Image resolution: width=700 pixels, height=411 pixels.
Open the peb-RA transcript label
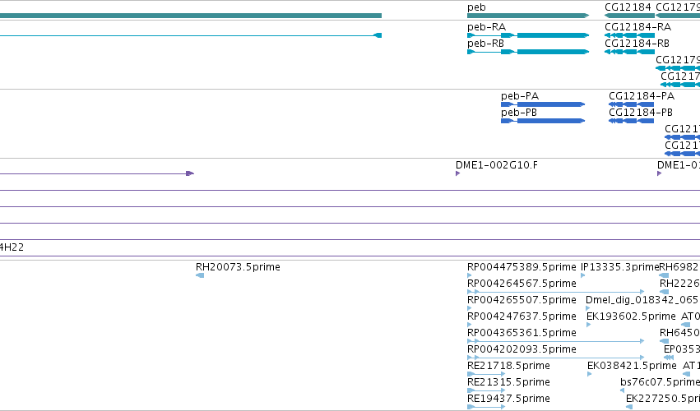coord(486,27)
